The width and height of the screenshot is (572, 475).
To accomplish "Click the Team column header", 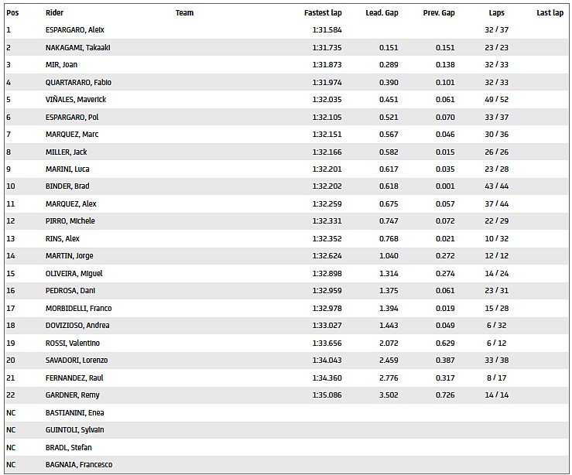I will coord(184,13).
